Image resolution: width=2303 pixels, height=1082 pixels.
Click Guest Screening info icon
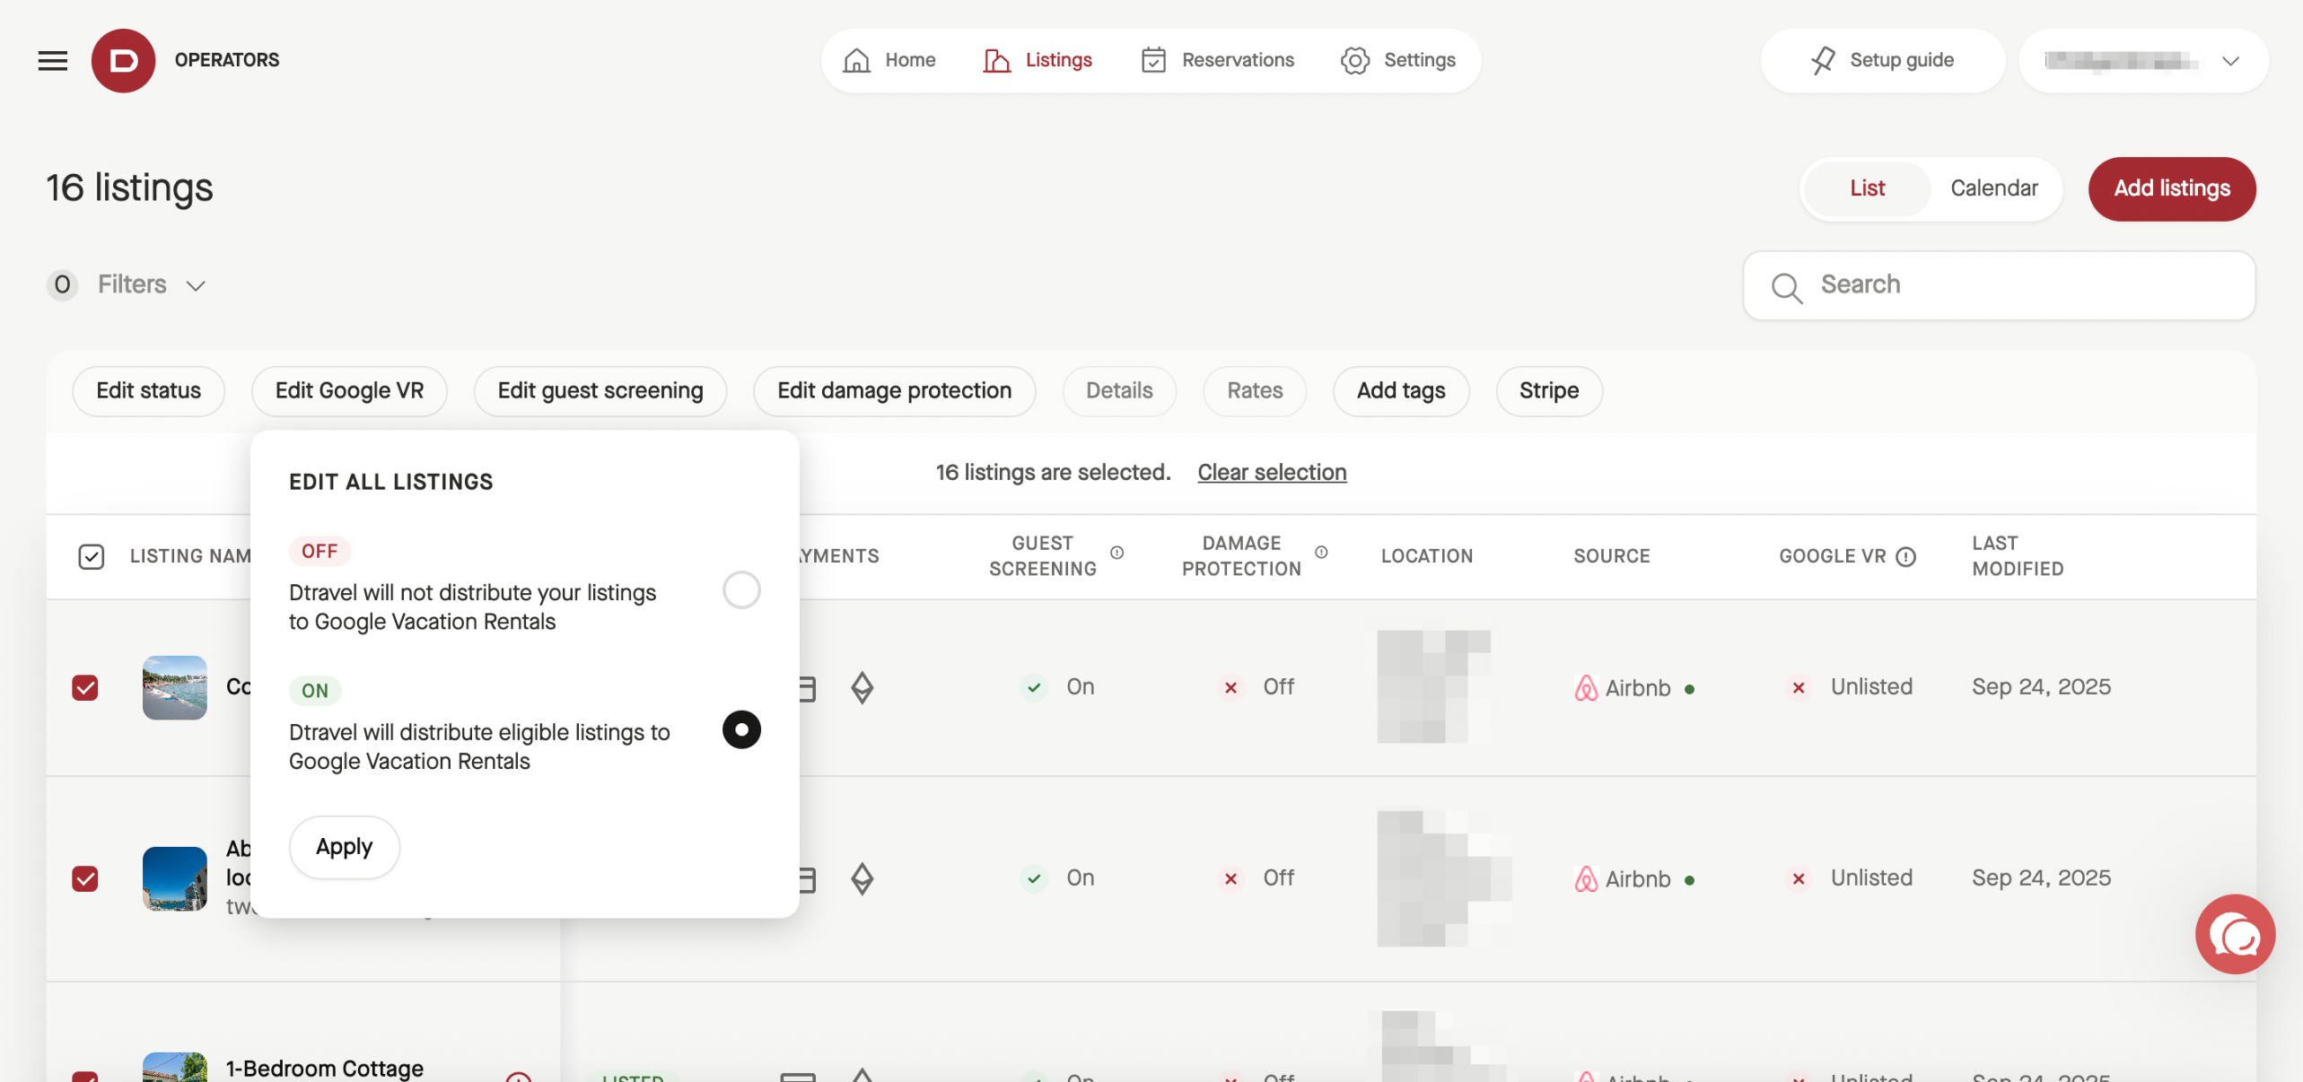pos(1116,553)
